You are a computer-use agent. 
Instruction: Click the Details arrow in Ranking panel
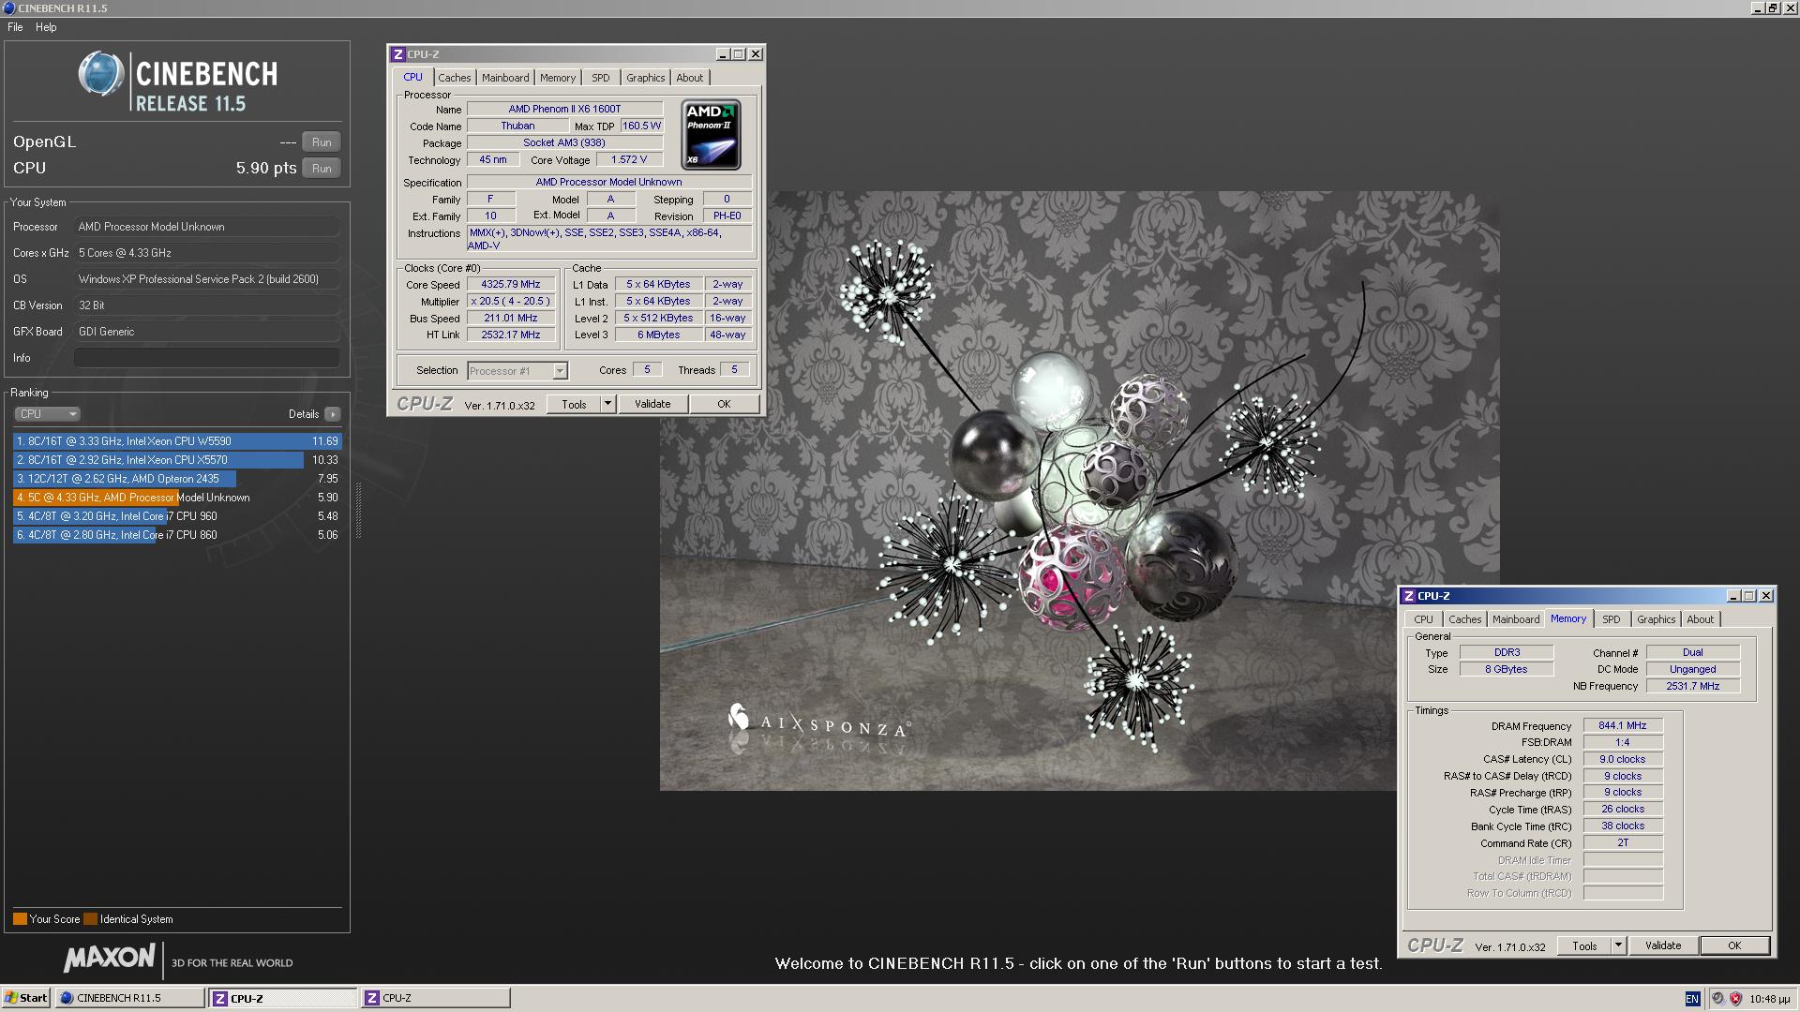[333, 414]
